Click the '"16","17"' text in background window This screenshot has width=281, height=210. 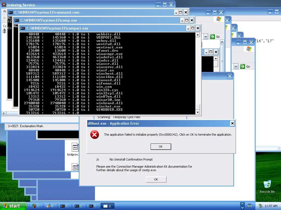[x=265, y=41]
